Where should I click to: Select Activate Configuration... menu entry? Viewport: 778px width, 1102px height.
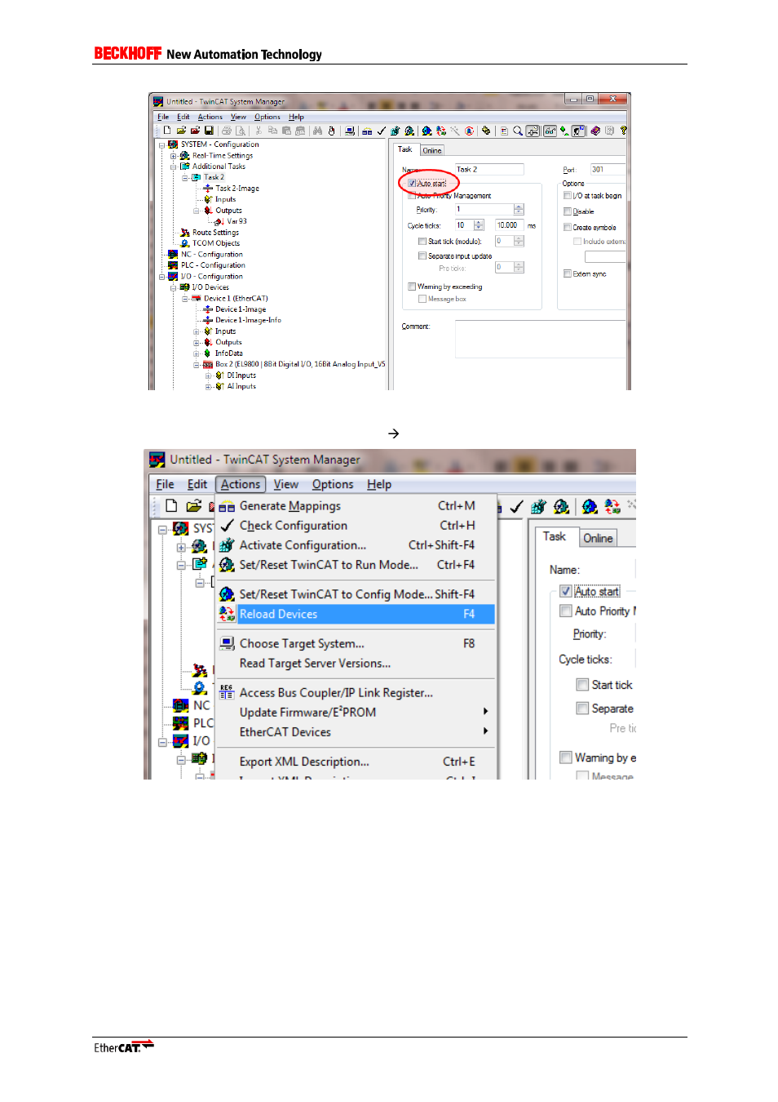coord(356,545)
